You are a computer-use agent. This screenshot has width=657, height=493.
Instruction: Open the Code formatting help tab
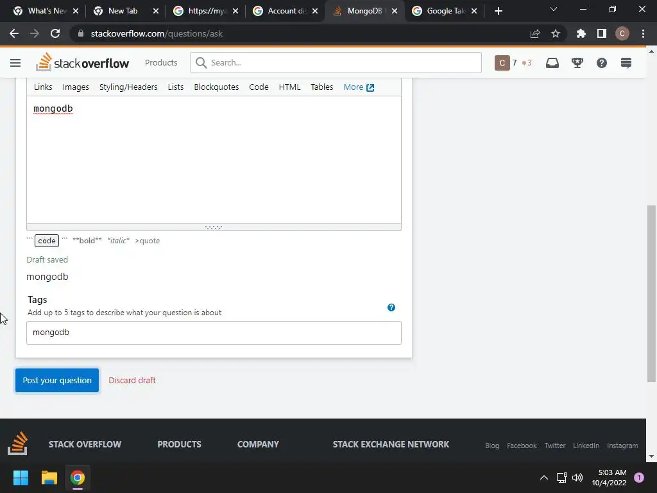259,87
